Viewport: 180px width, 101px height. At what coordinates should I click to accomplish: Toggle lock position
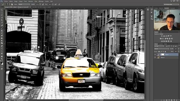[163, 52]
